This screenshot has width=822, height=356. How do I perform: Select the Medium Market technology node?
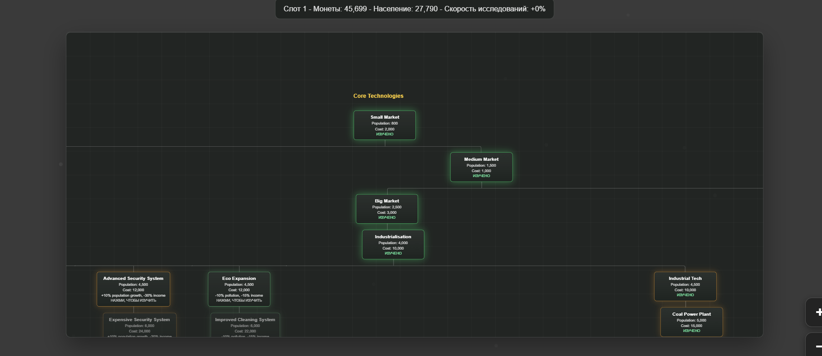tap(481, 167)
